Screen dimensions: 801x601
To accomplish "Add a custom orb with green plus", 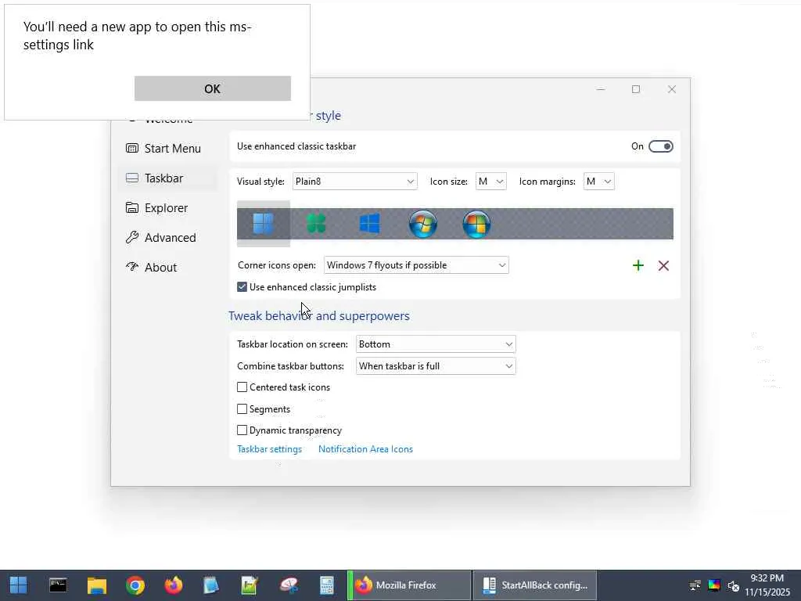I will point(638,265).
